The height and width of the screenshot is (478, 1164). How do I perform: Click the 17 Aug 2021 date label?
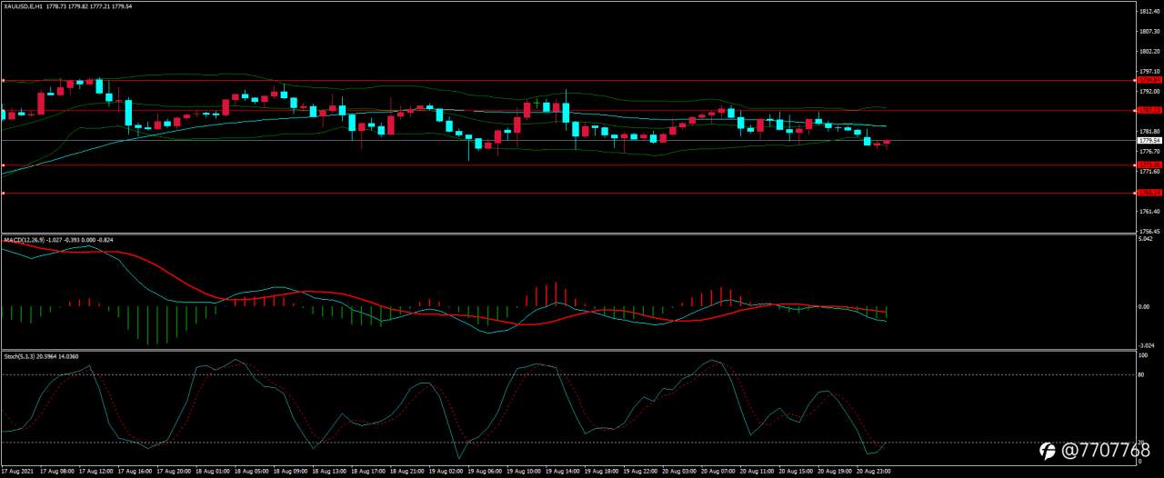16,473
